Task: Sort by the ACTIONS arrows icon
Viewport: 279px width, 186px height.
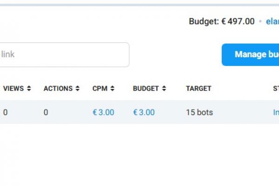Action: (x=77, y=88)
